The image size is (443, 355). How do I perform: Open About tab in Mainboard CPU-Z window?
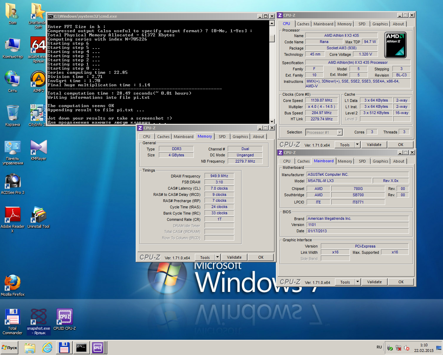(x=398, y=161)
